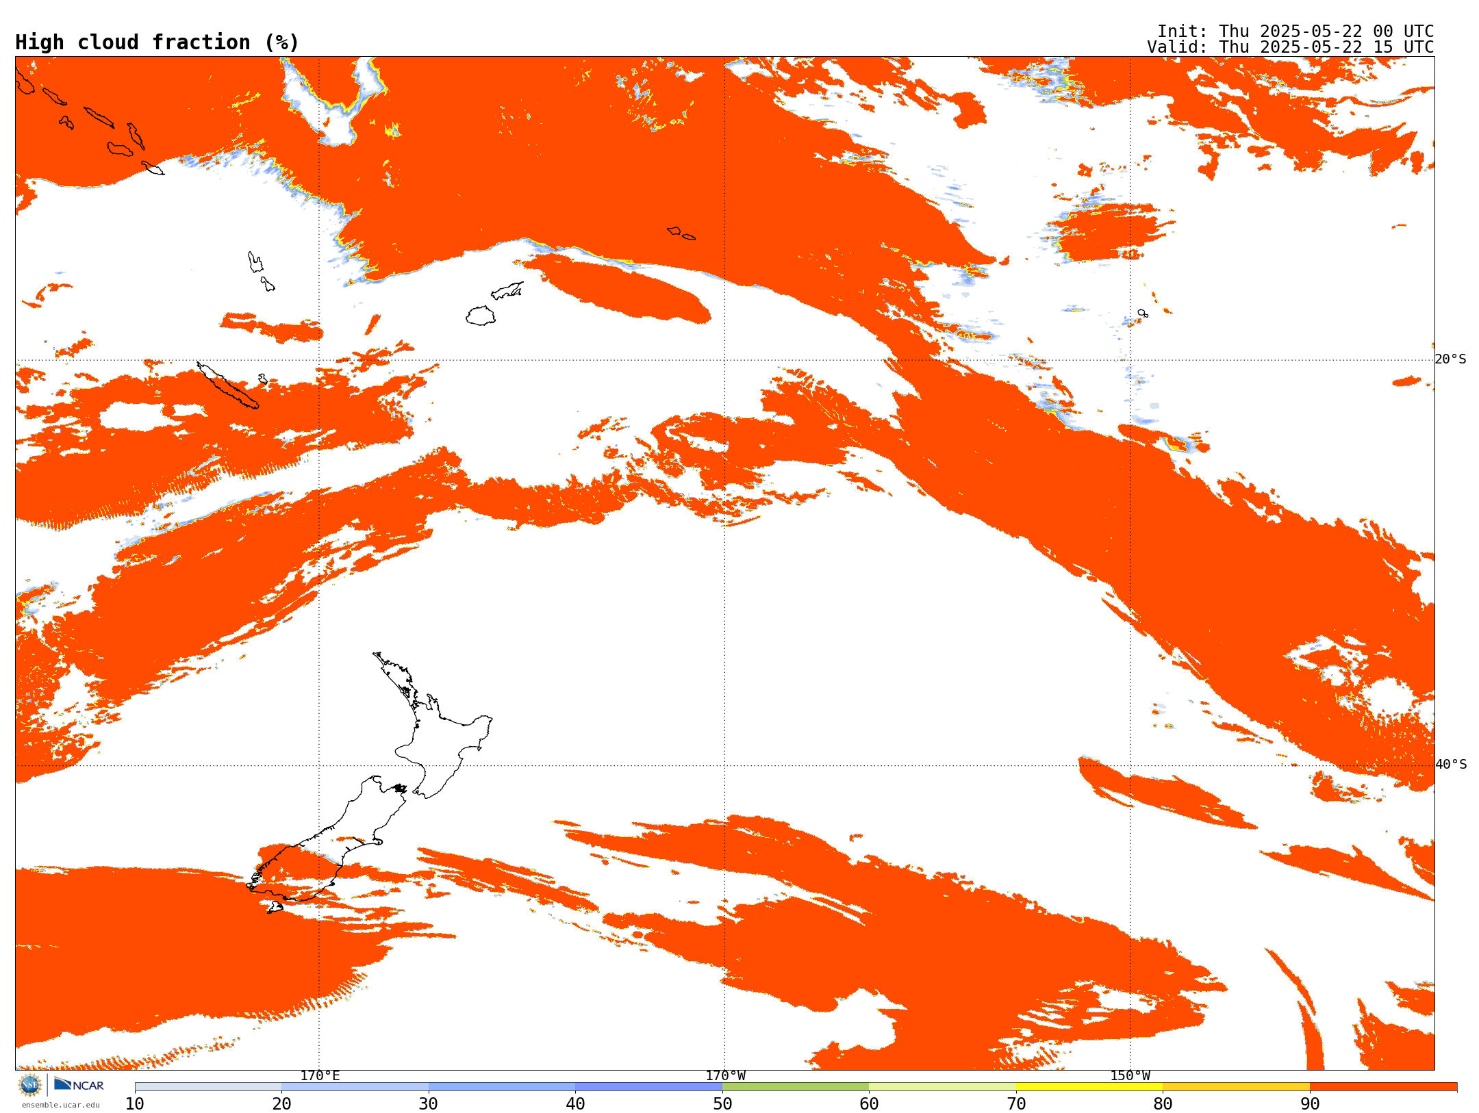The width and height of the screenshot is (1479, 1113).
Task: Click the 'Init: Thu 2025-05-22 00 UTC' line
Action: 1295,31
